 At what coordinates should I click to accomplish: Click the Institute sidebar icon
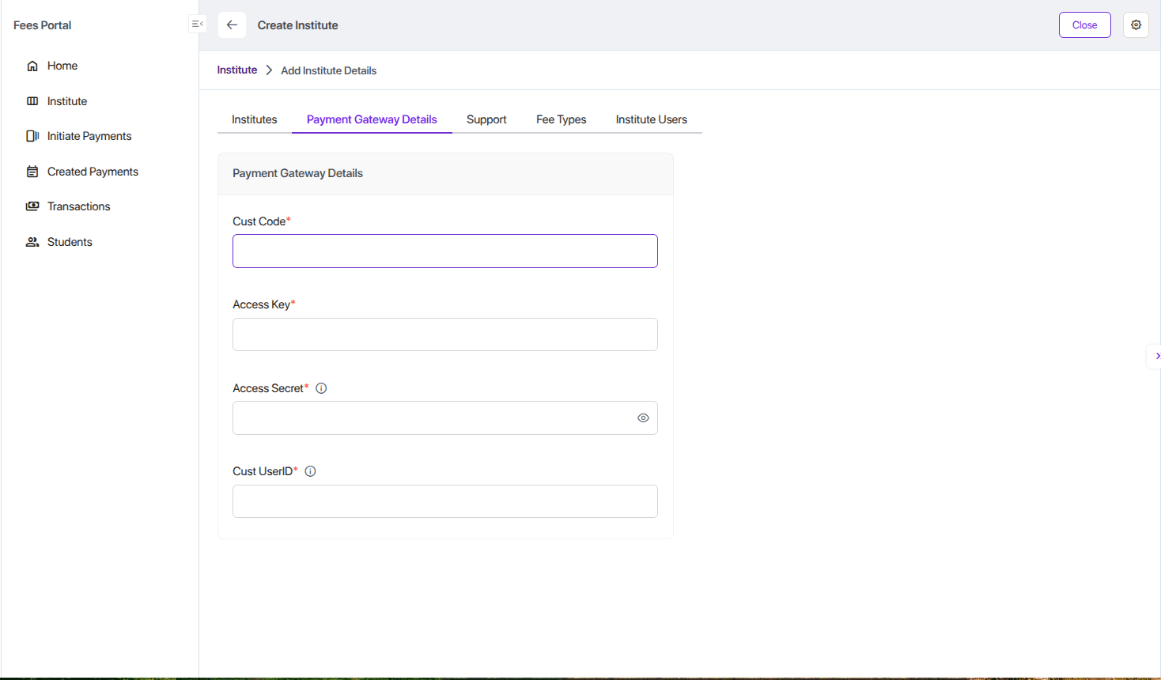[x=32, y=101]
